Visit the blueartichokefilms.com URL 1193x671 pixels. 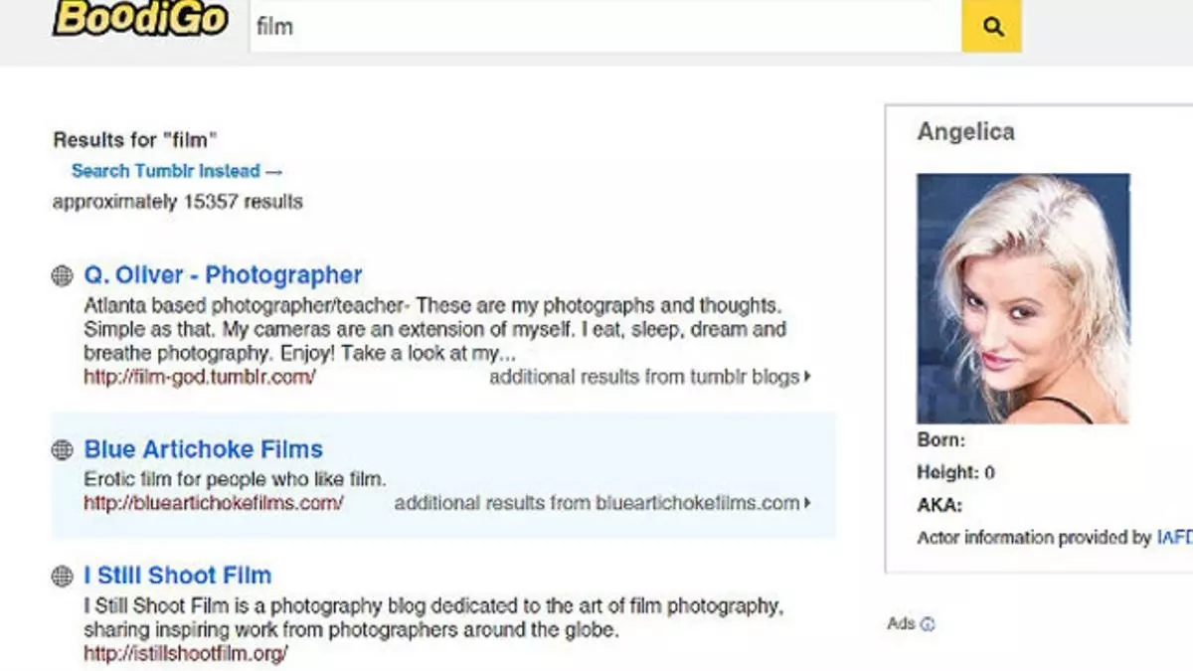point(213,503)
